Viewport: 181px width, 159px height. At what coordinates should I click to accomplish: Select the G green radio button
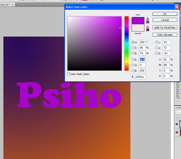tap(133, 65)
